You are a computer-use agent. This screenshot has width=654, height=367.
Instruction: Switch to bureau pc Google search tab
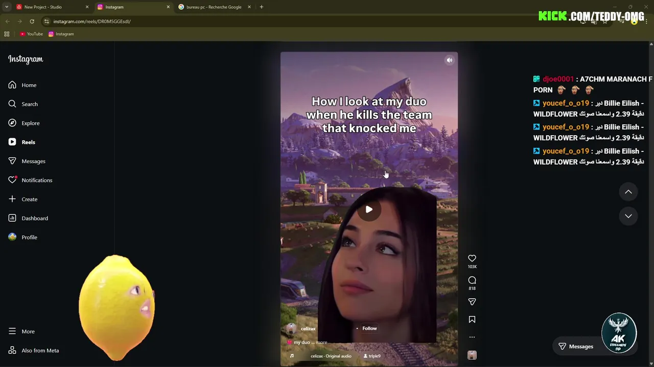(214, 7)
